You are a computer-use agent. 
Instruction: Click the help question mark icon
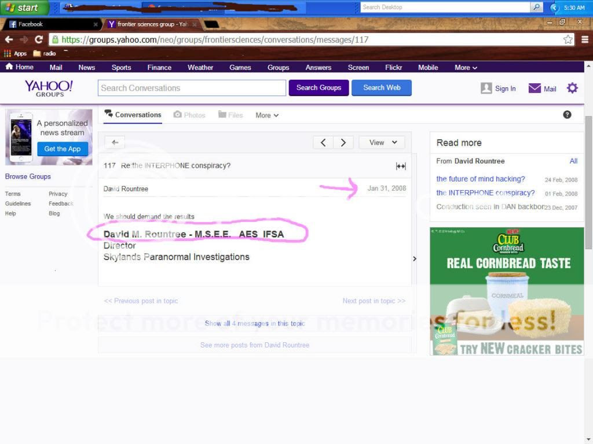coord(567,115)
